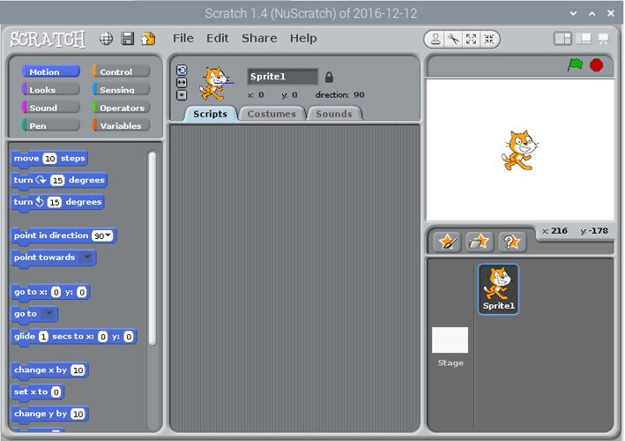Viewport: 625px width, 441px height.
Task: Switch to presentation mode view
Action: pos(604,39)
